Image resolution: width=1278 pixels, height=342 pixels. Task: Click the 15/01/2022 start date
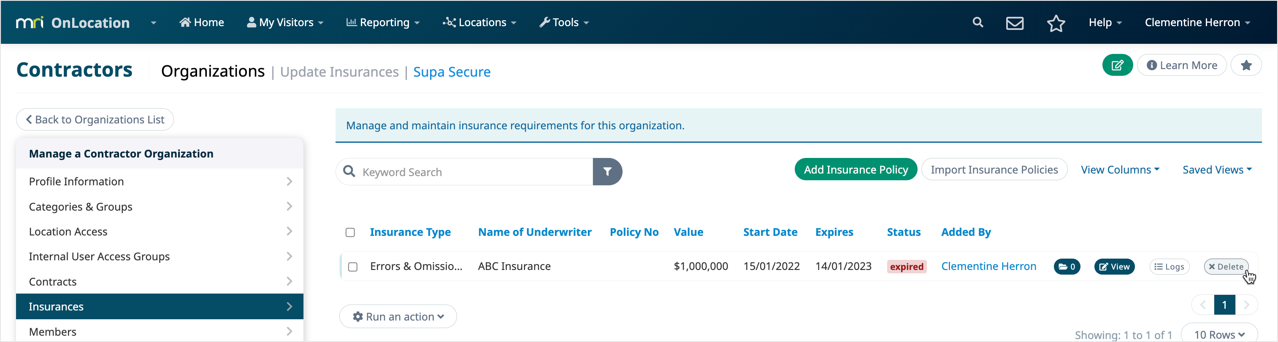tap(771, 266)
